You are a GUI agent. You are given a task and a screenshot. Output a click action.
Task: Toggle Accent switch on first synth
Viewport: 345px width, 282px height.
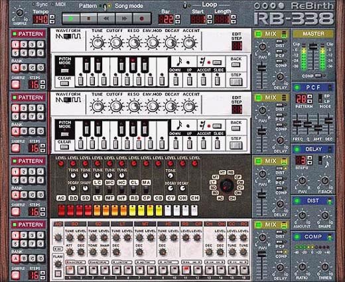click(x=203, y=80)
